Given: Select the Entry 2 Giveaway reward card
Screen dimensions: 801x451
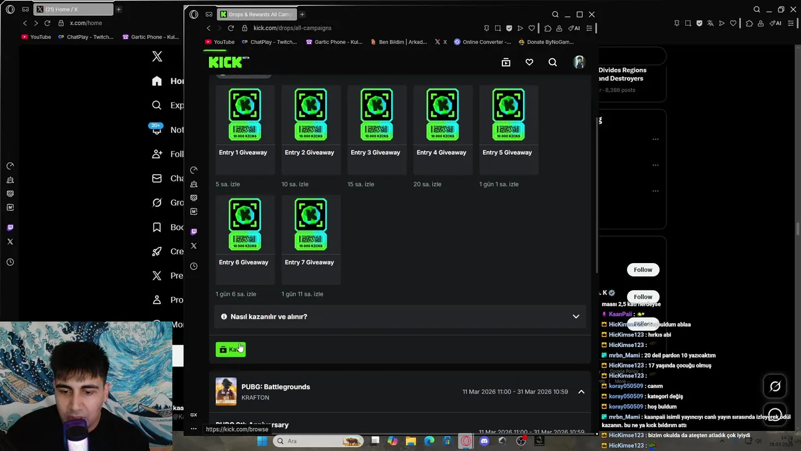Looking at the screenshot, I should (311, 130).
